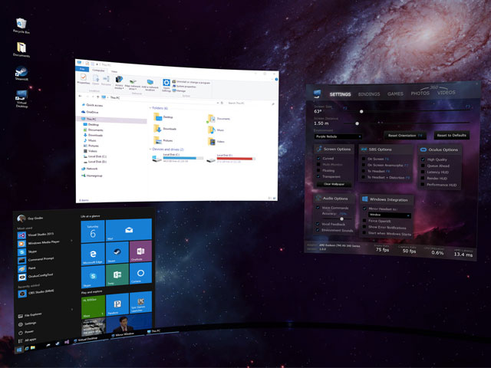Click the Reset Orientation button

(405, 136)
